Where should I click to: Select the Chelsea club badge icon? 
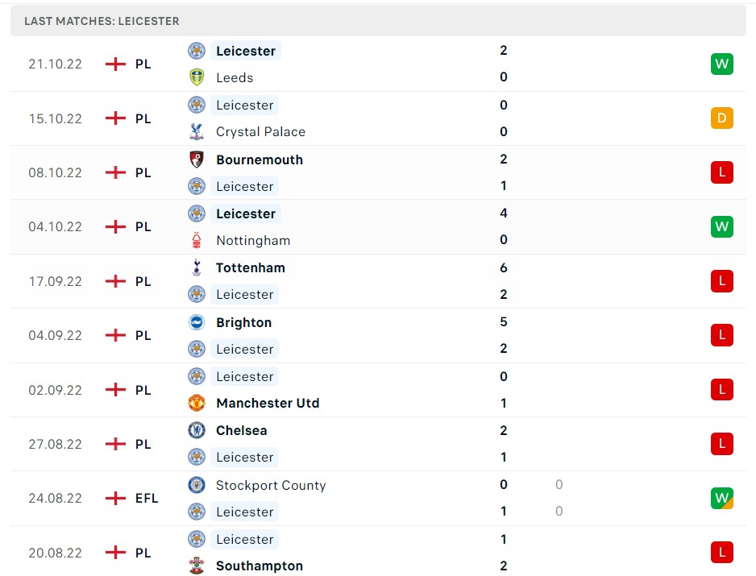click(197, 430)
